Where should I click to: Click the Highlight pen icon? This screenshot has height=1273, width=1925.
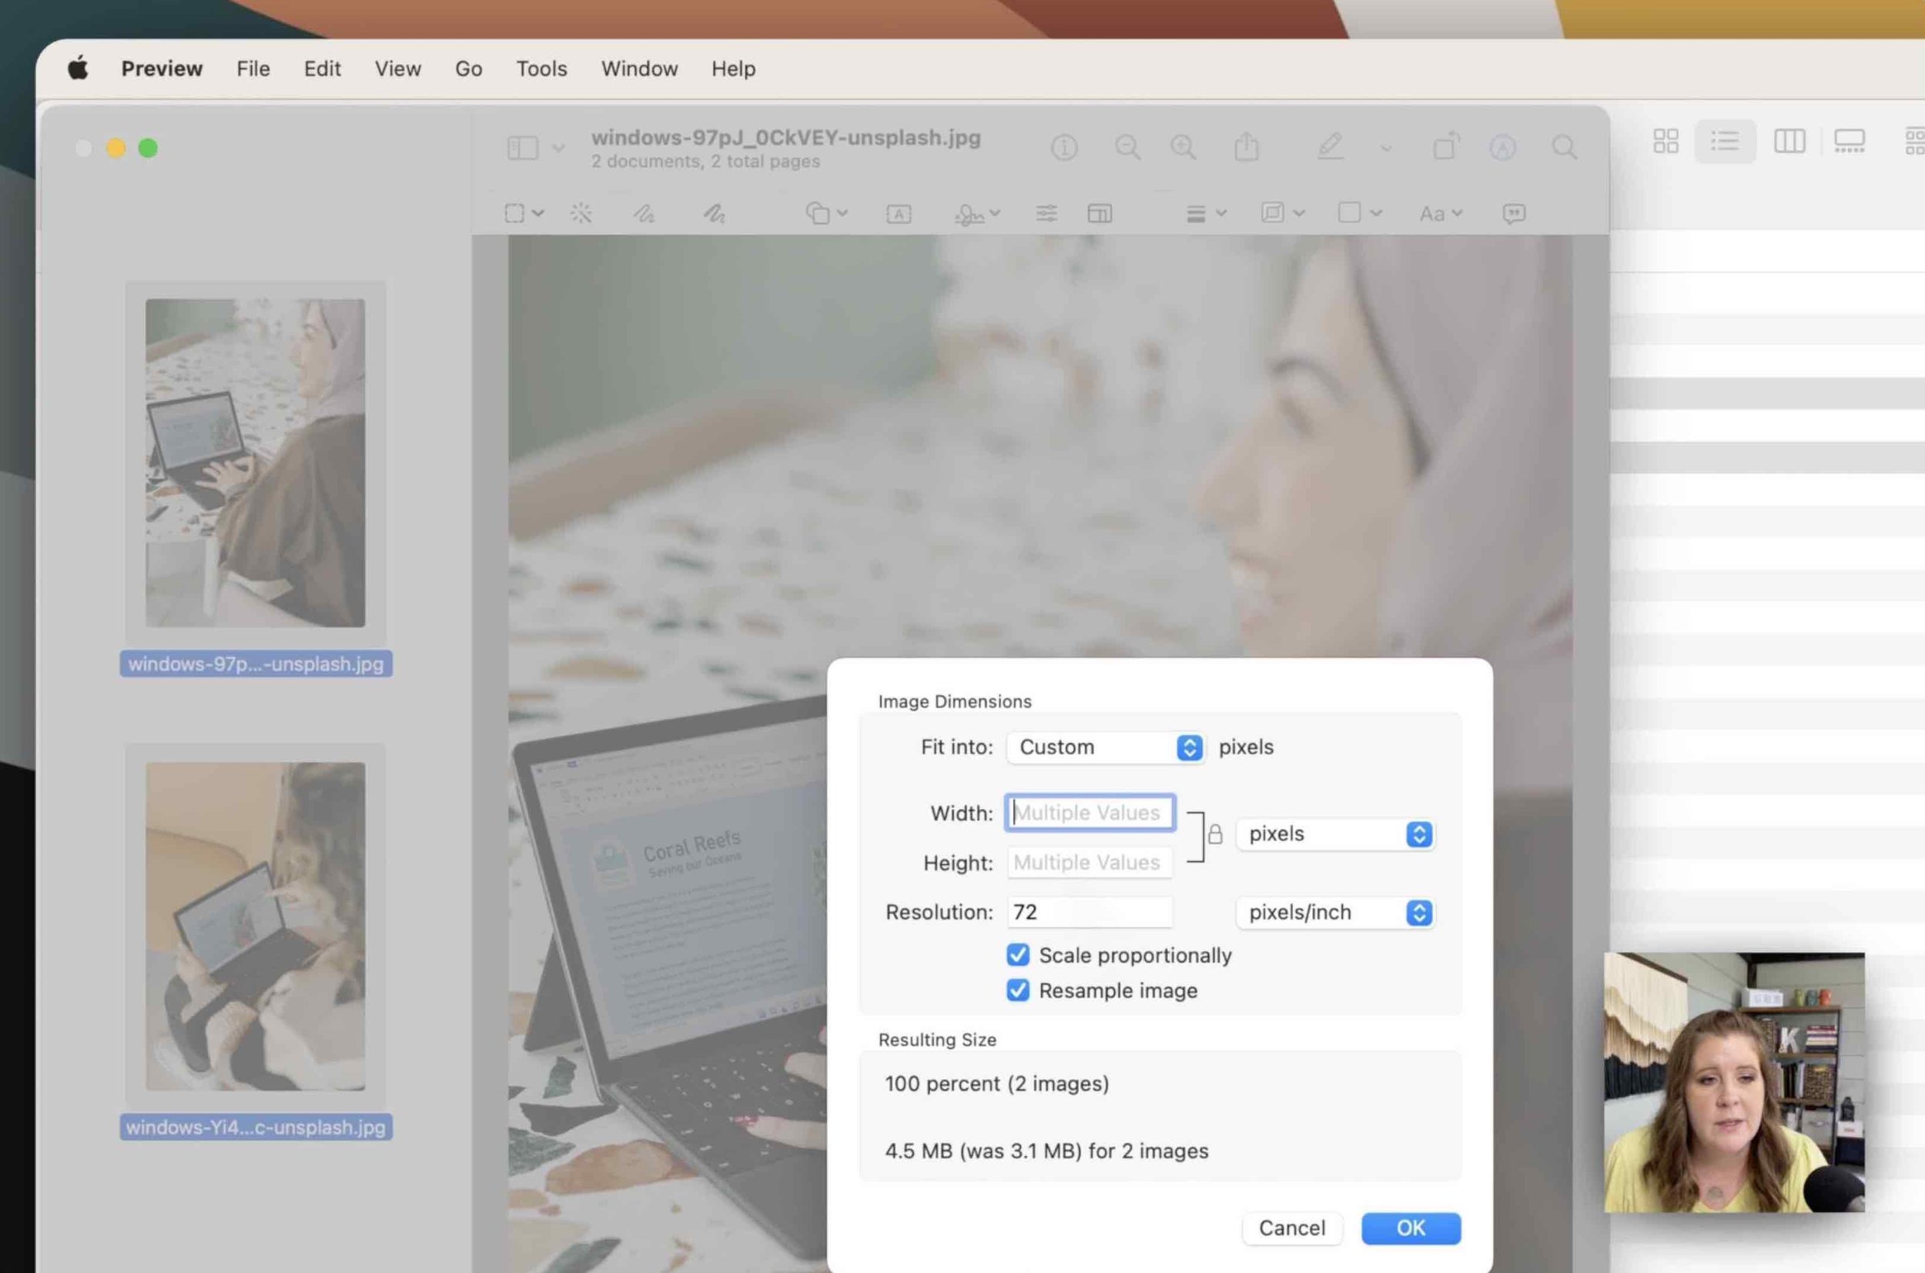pos(1330,147)
